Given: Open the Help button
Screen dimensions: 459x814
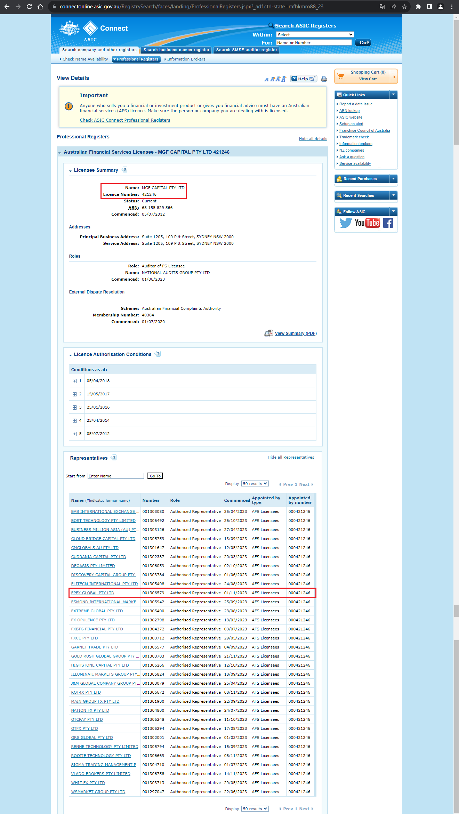Looking at the screenshot, I should pos(304,79).
